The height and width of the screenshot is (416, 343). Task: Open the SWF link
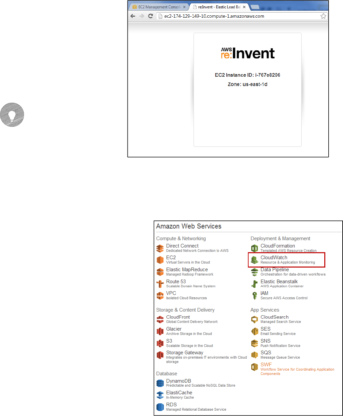[266, 365]
